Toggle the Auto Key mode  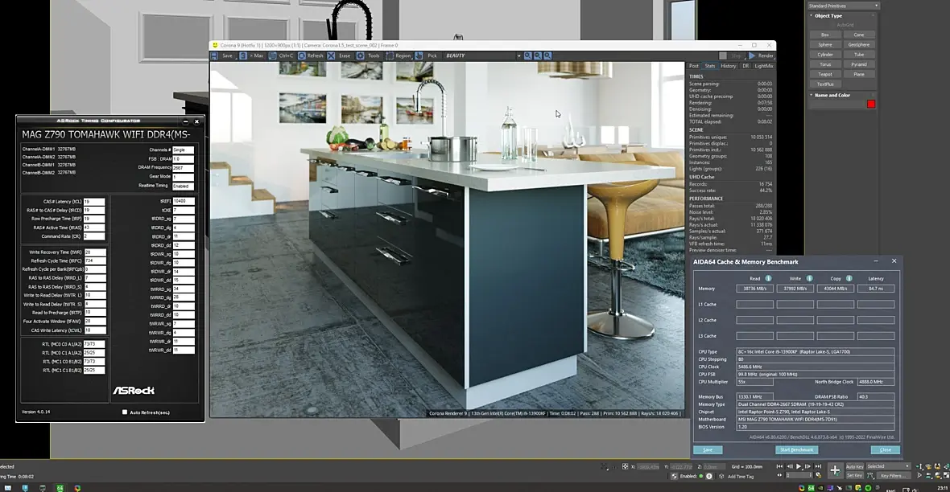coord(854,466)
